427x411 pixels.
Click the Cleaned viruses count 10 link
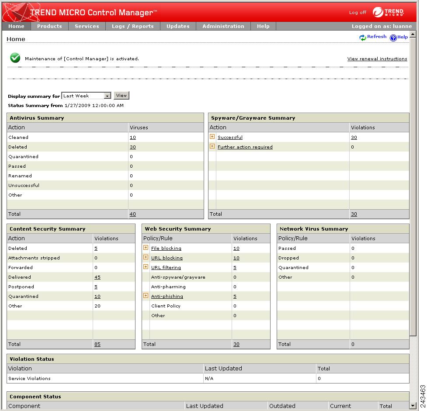[132, 137]
